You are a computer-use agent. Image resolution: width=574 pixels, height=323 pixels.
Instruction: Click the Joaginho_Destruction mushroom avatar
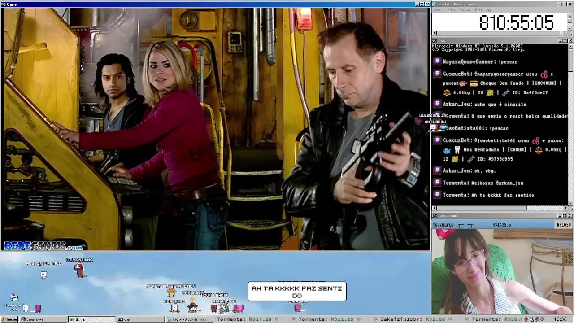tap(171, 293)
